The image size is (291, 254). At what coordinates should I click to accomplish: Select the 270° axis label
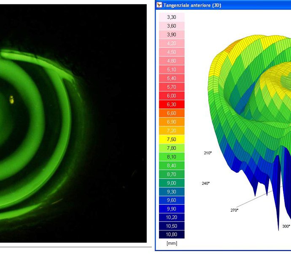[x=234, y=209]
